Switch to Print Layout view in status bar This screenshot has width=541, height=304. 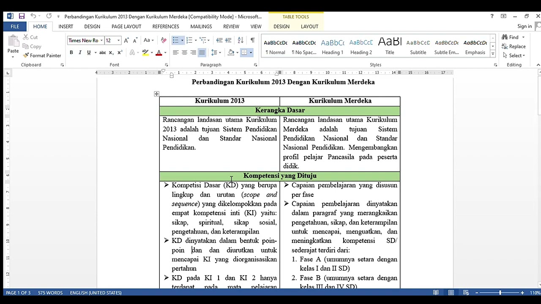tap(451, 293)
